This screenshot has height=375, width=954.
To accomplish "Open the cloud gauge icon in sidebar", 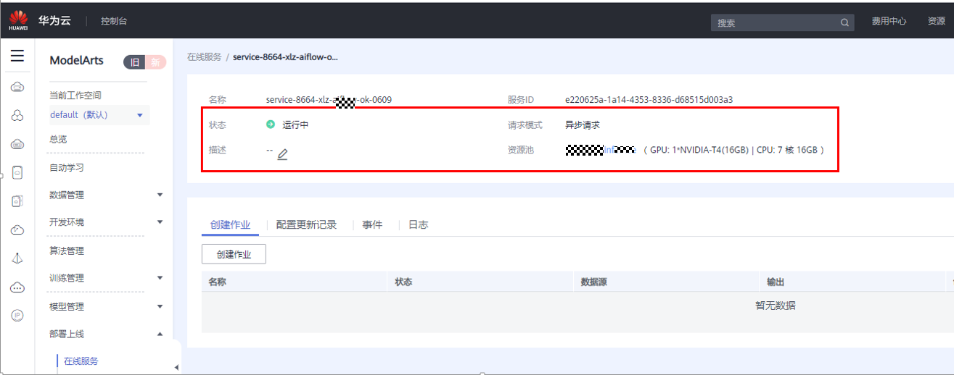I will tap(17, 230).
